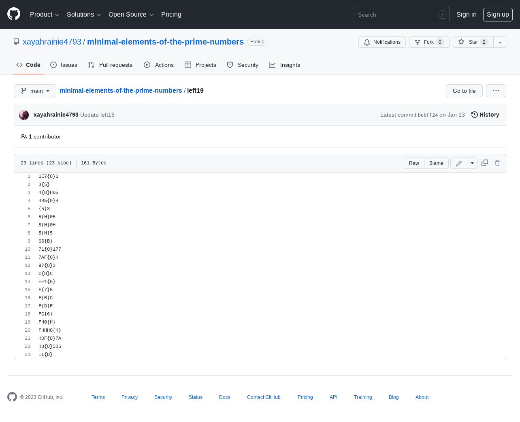
Task: Click xayahrainie4793 avatar image
Action: (24, 115)
